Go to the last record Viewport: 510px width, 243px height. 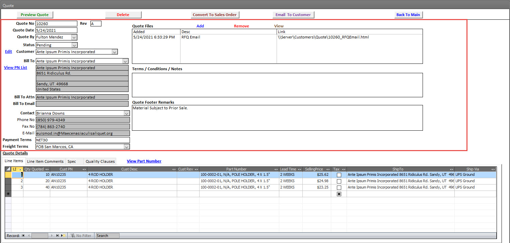click(58, 236)
